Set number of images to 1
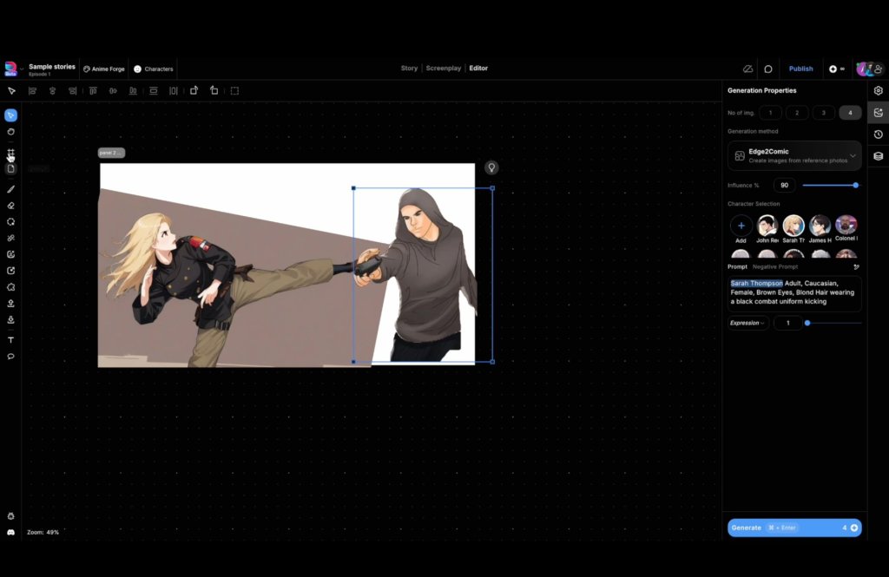 click(x=770, y=113)
